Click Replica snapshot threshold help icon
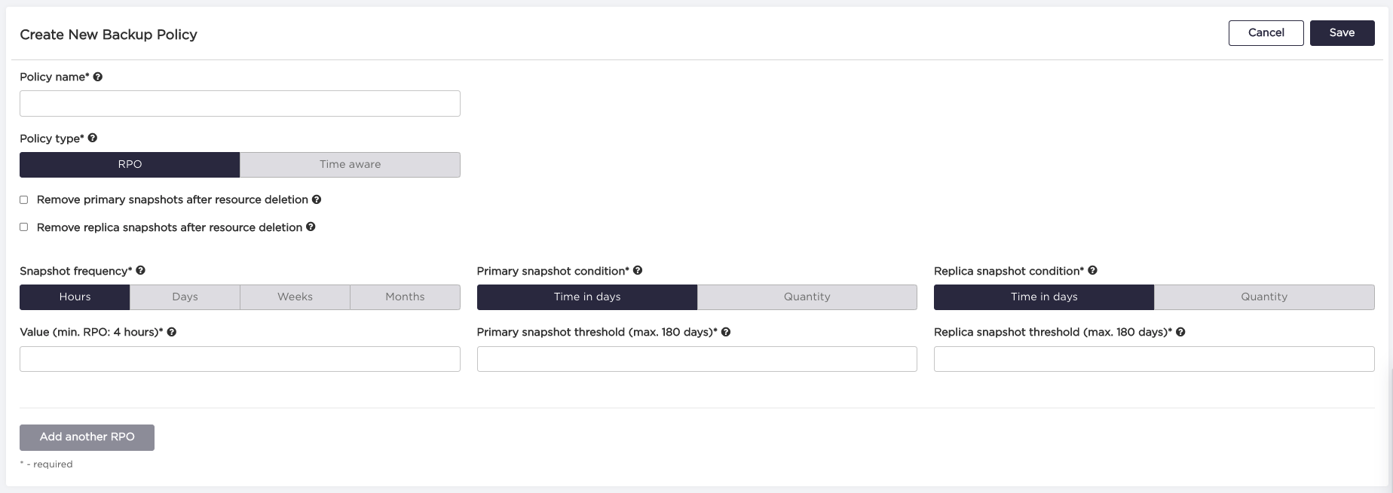The width and height of the screenshot is (1393, 493). [1181, 332]
